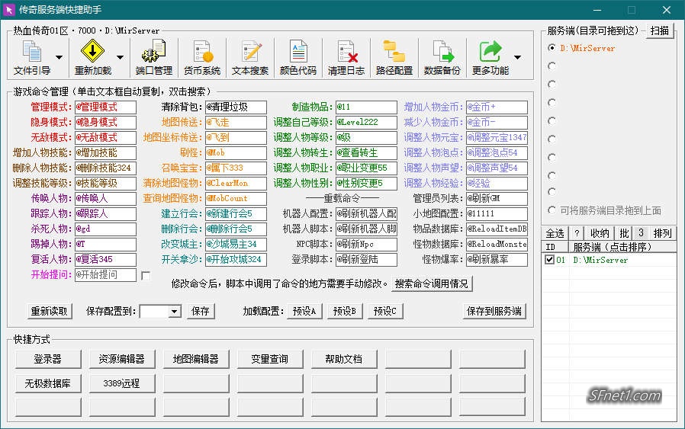Click the 3 button in server list toolbar
This screenshot has width=685, height=429.
click(x=641, y=233)
